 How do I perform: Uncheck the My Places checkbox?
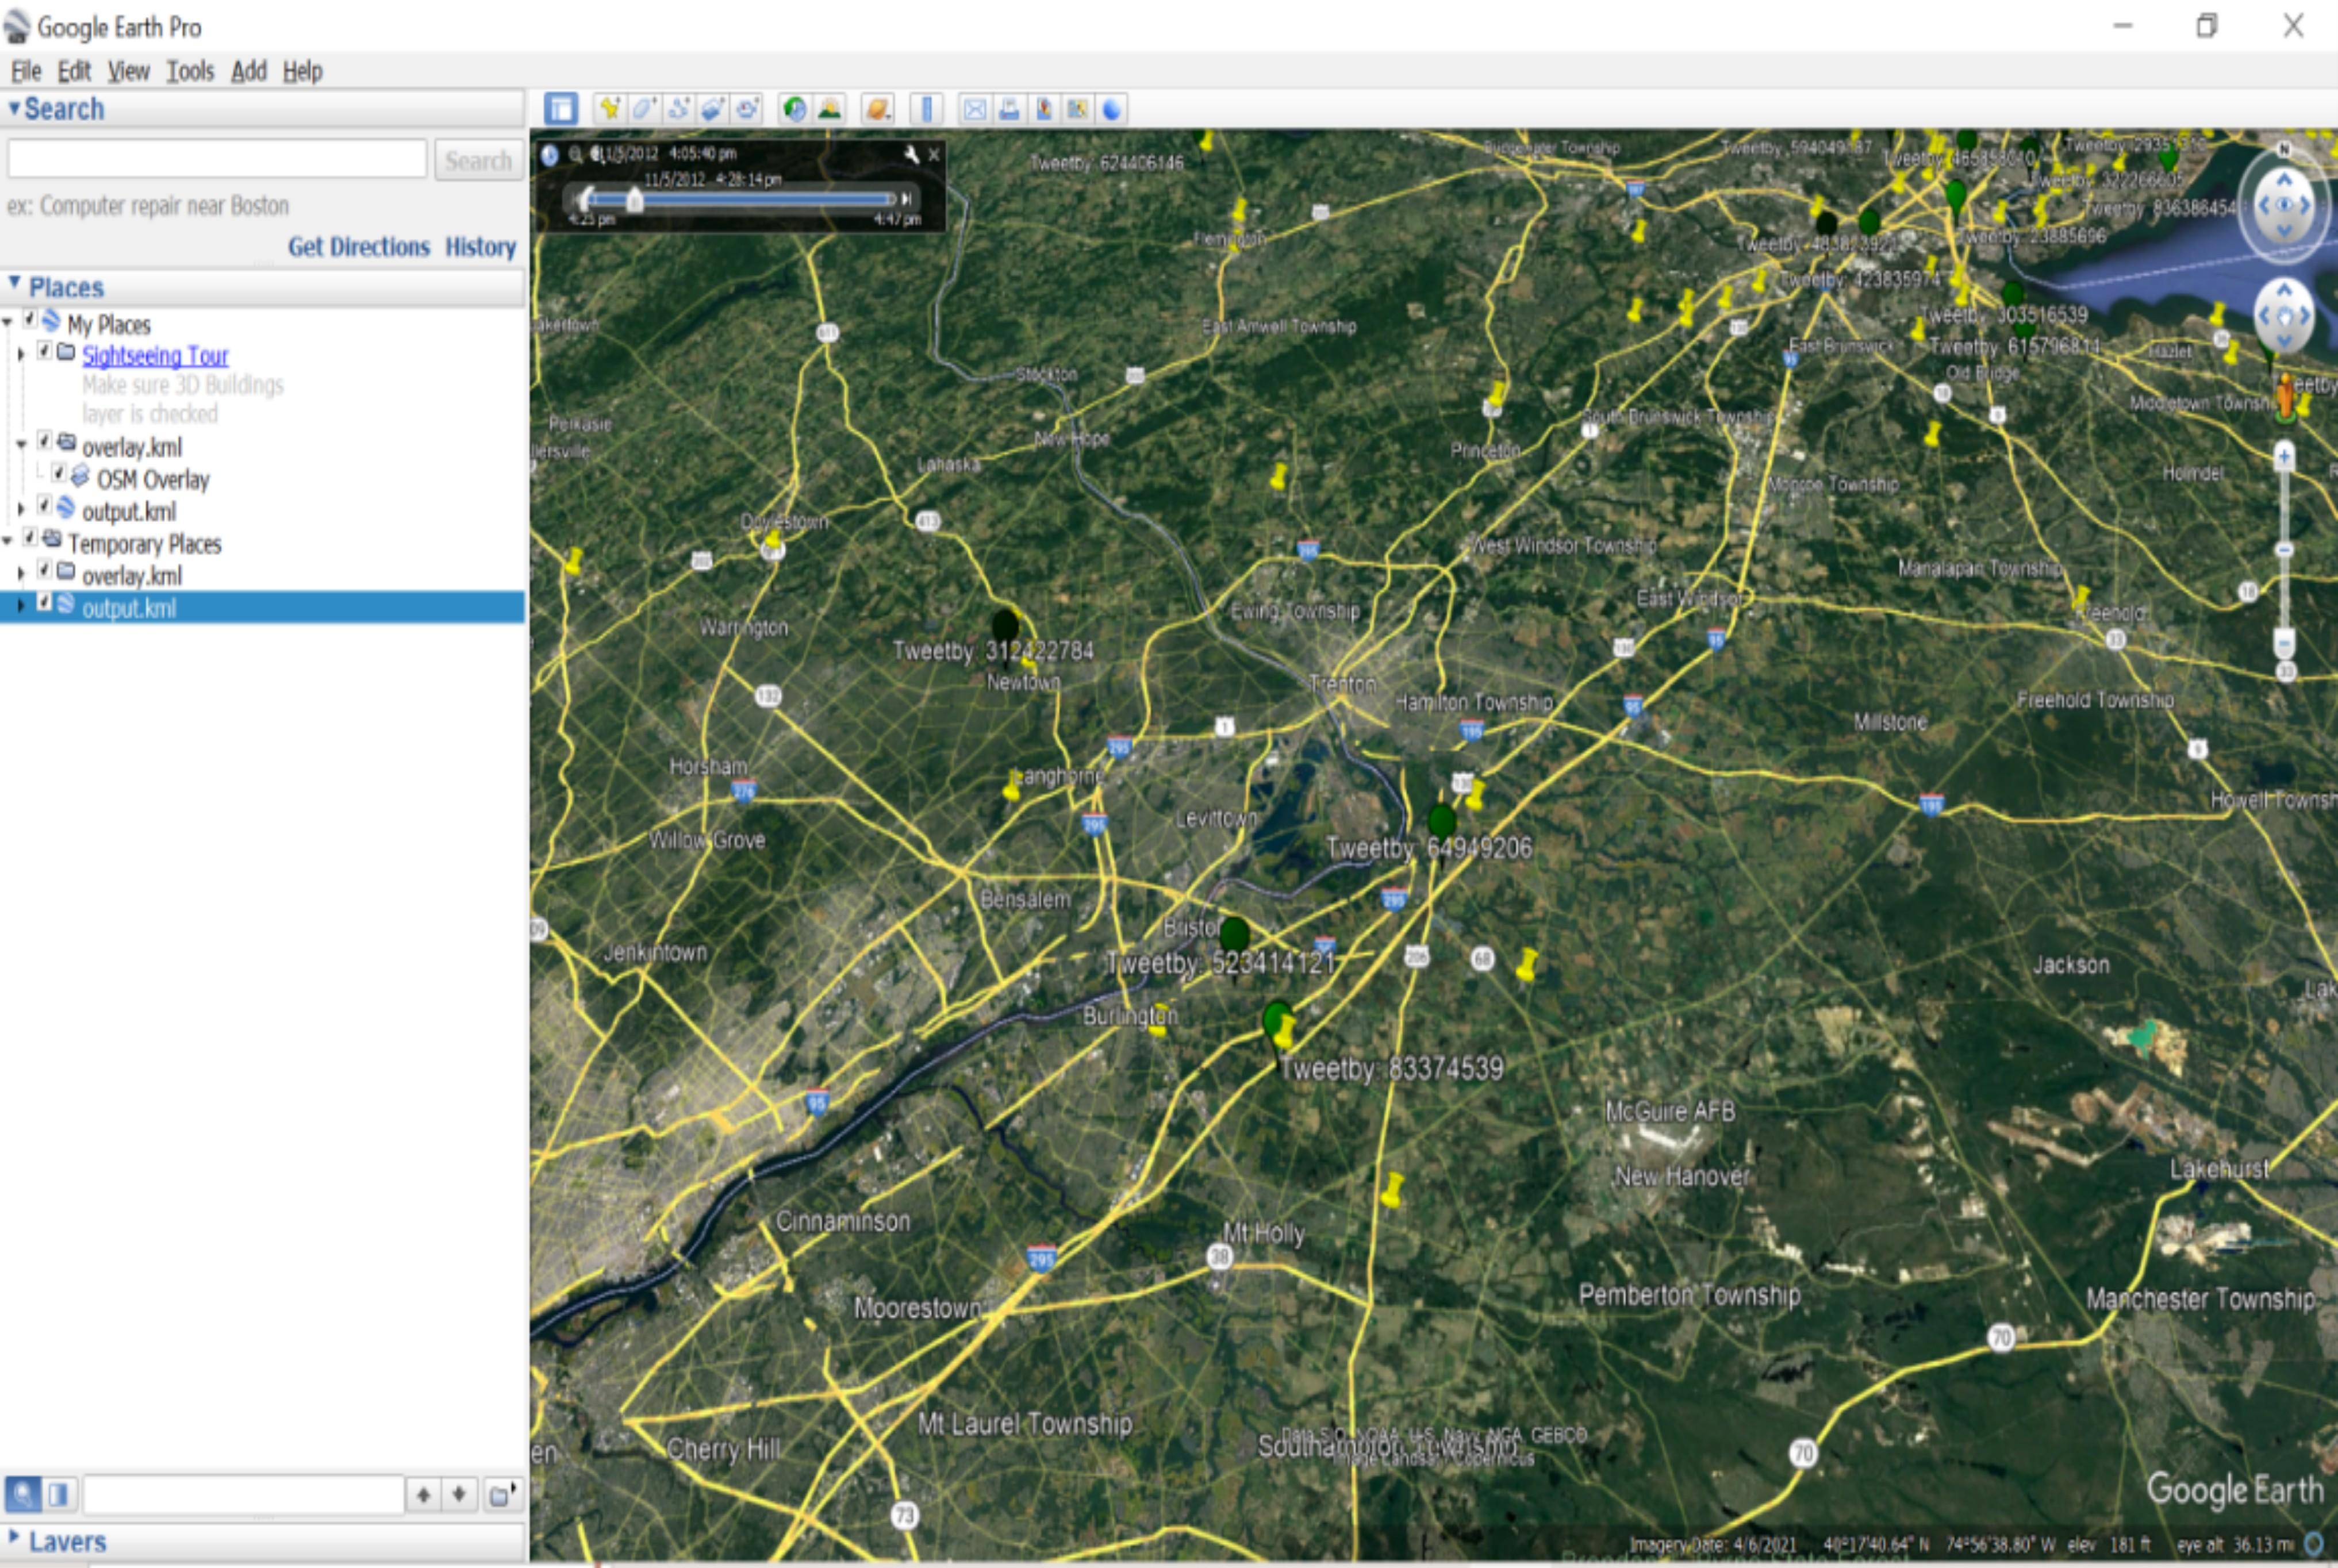30,319
